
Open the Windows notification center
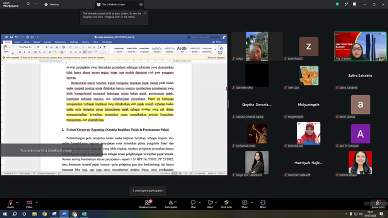coord(381,214)
